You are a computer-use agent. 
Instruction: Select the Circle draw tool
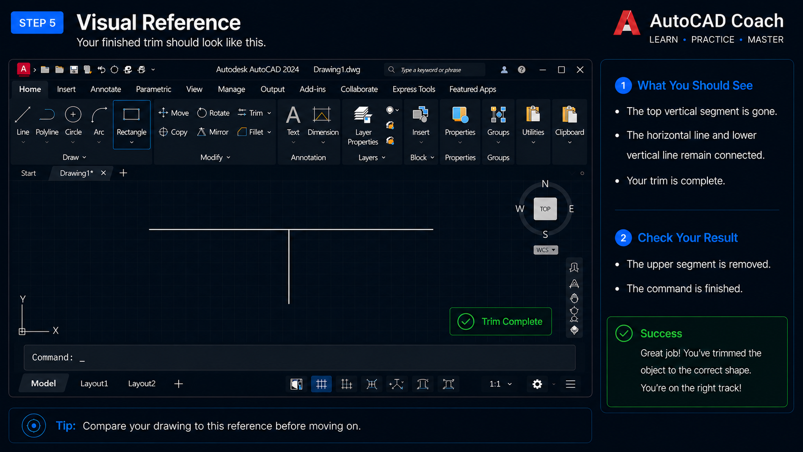(x=73, y=121)
